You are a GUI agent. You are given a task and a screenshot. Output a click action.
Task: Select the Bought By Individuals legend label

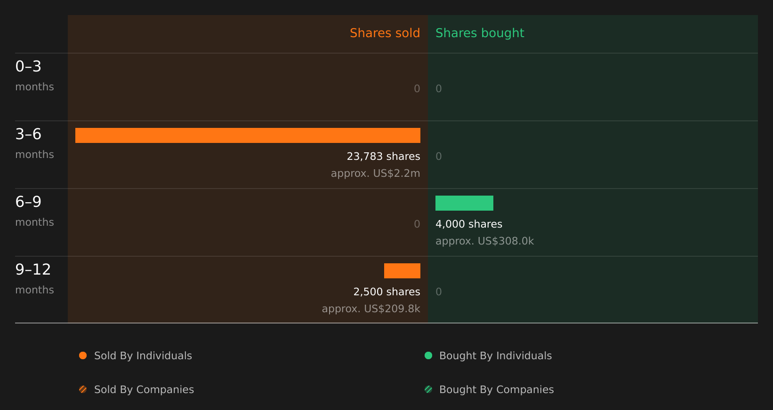tap(496, 356)
